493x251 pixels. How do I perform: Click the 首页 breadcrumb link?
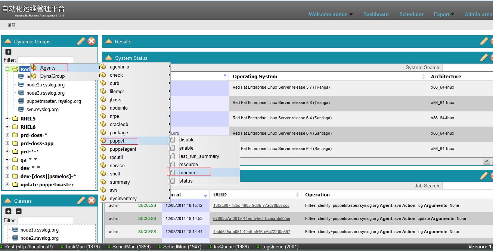[12, 25]
